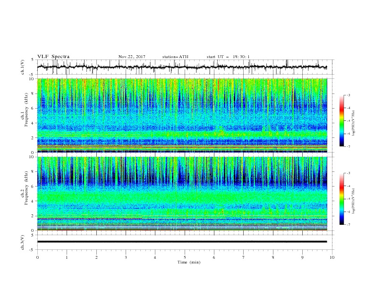374x289 pixels.
Task: Click the "ch.1(V)" vertical axis label
Action: pyautogui.click(x=23, y=67)
